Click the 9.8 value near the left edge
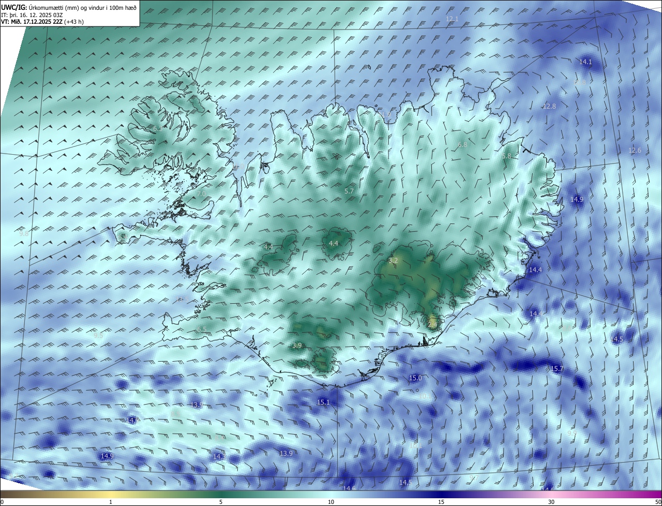The width and height of the screenshot is (662, 506). tap(24, 234)
